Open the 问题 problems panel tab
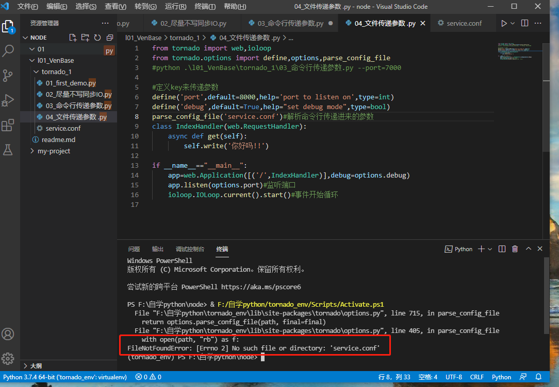559x387 pixels. click(x=134, y=249)
